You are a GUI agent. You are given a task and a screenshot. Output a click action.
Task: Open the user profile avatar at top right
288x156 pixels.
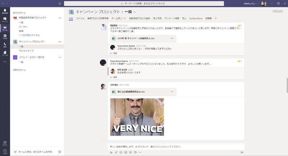[x=264, y=4]
